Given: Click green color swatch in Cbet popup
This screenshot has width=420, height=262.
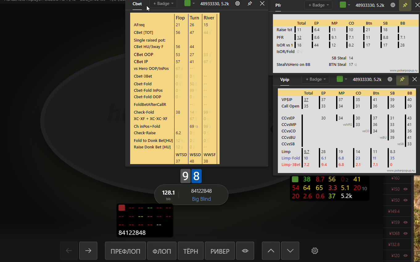Looking at the screenshot, I should click(x=187, y=3).
